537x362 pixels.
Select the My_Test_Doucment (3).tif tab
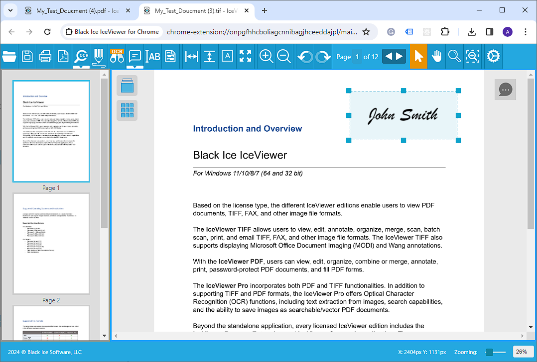pyautogui.click(x=196, y=10)
